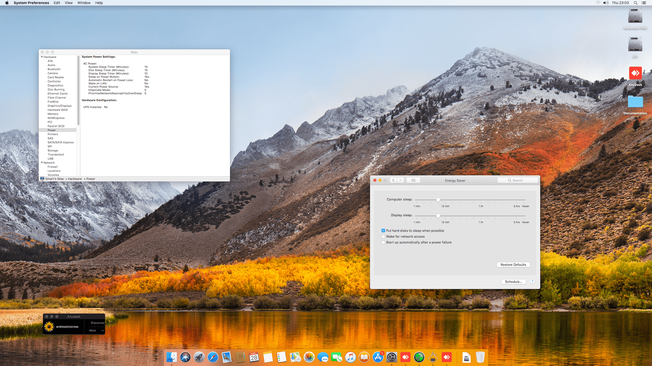This screenshot has height=366, width=652.
Task: Click the back arrow in Energy Saver
Action: click(x=393, y=180)
